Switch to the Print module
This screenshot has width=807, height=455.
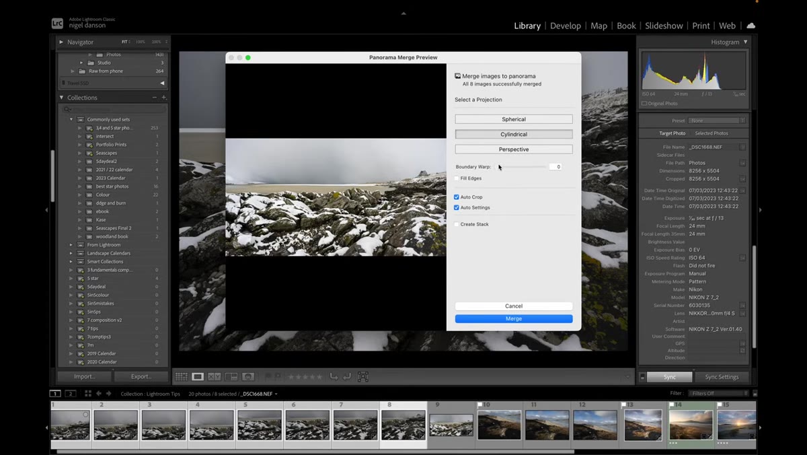[701, 26]
